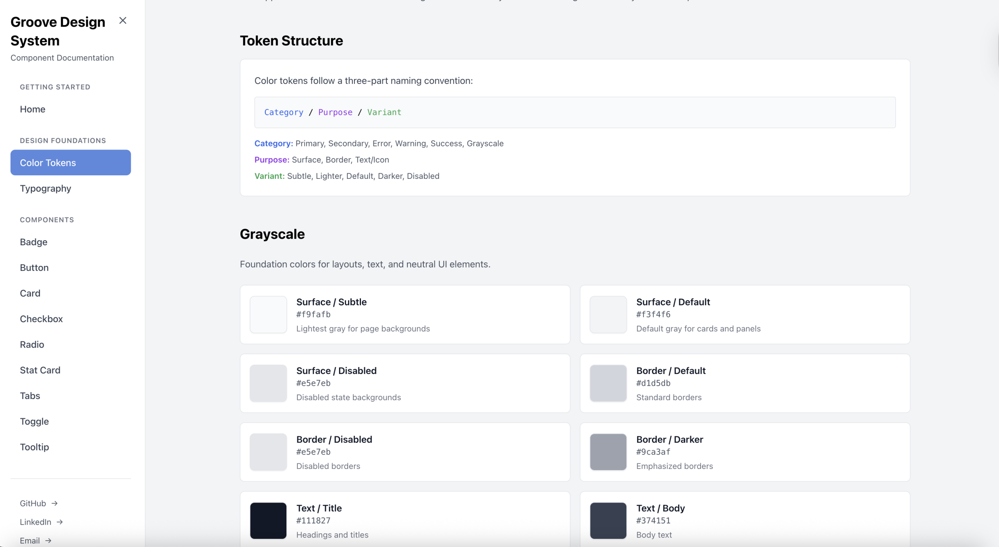Open the Radio component documentation

[x=32, y=345]
